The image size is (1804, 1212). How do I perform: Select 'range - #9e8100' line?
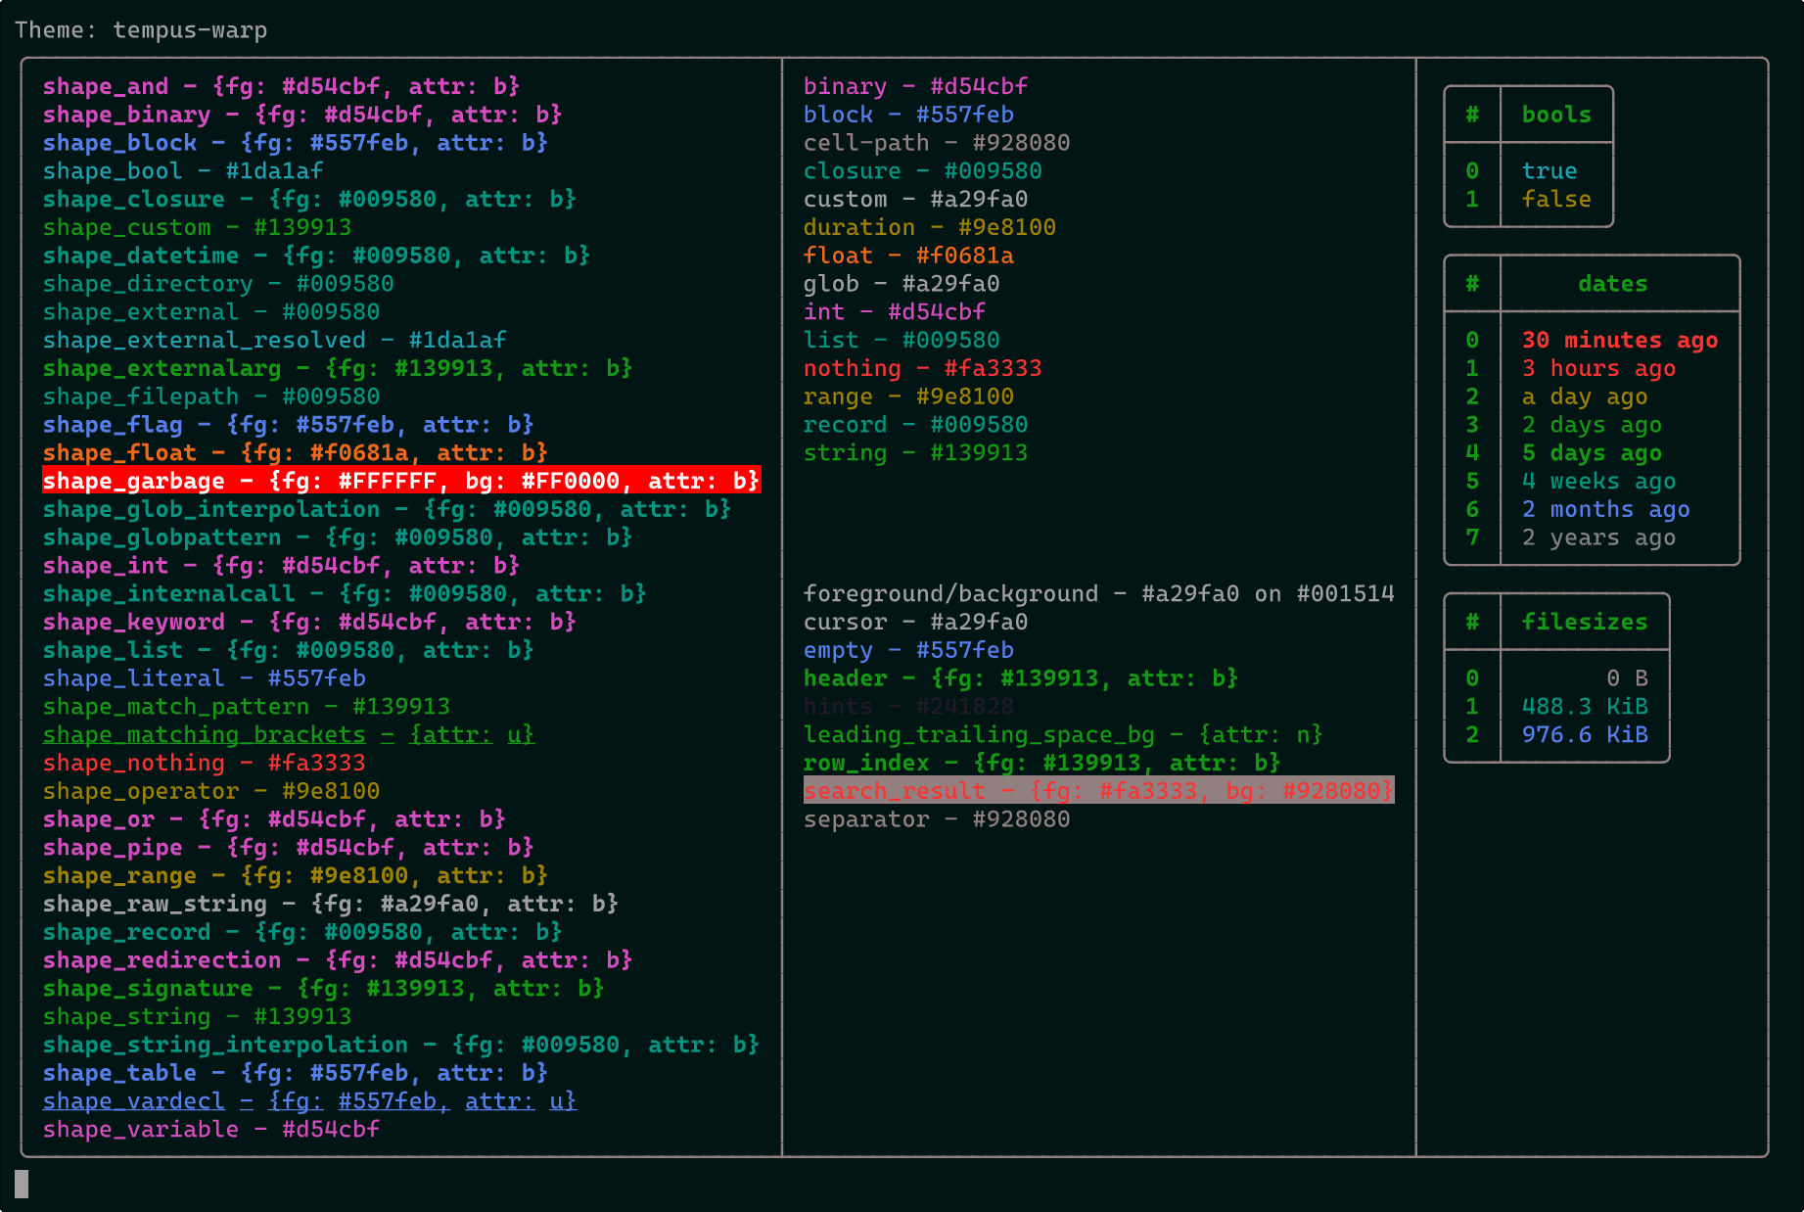(x=908, y=396)
